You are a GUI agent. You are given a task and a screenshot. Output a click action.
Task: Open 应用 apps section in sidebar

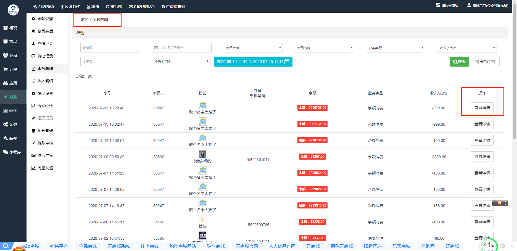click(x=10, y=83)
